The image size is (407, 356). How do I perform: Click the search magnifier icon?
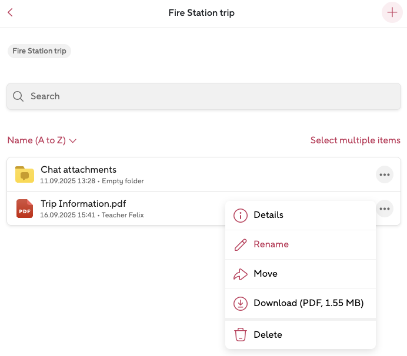pyautogui.click(x=18, y=96)
